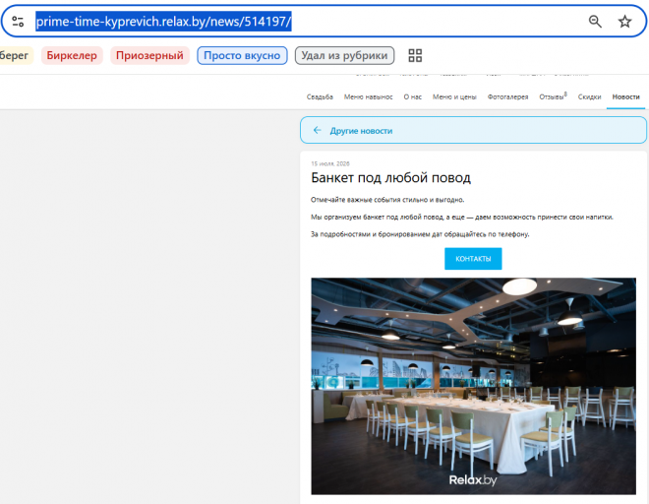View the Фотогалерея tab
Viewport: 649px width, 504px height.
[x=507, y=97]
